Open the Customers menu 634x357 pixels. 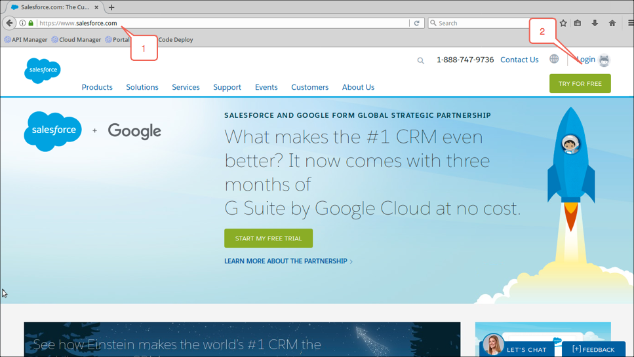[309, 87]
